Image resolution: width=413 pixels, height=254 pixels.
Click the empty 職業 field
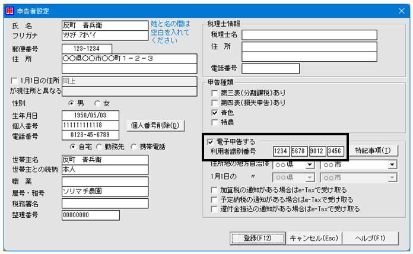(x=105, y=182)
